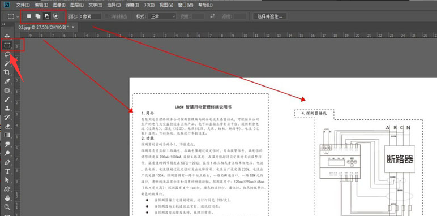Select the History Brush tool
Viewport: 437px width, 216px height.
pyautogui.click(x=7, y=117)
